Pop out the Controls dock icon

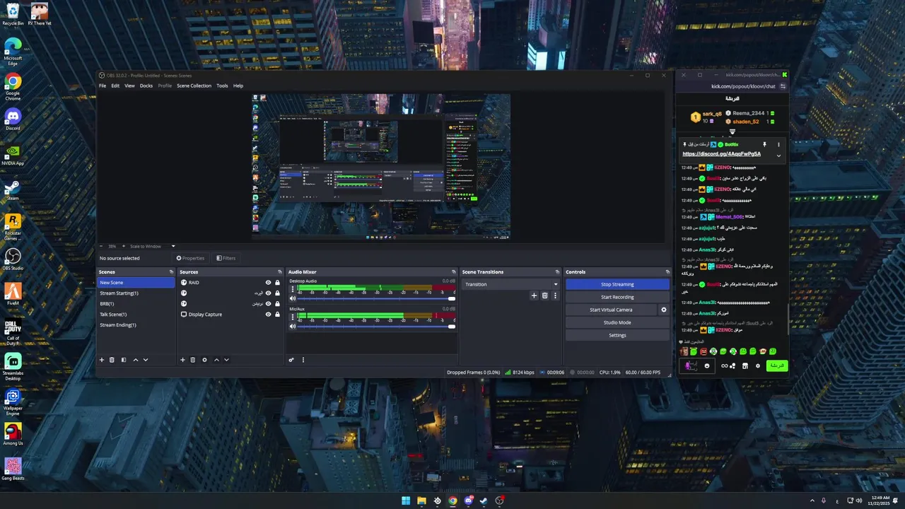pyautogui.click(x=667, y=272)
